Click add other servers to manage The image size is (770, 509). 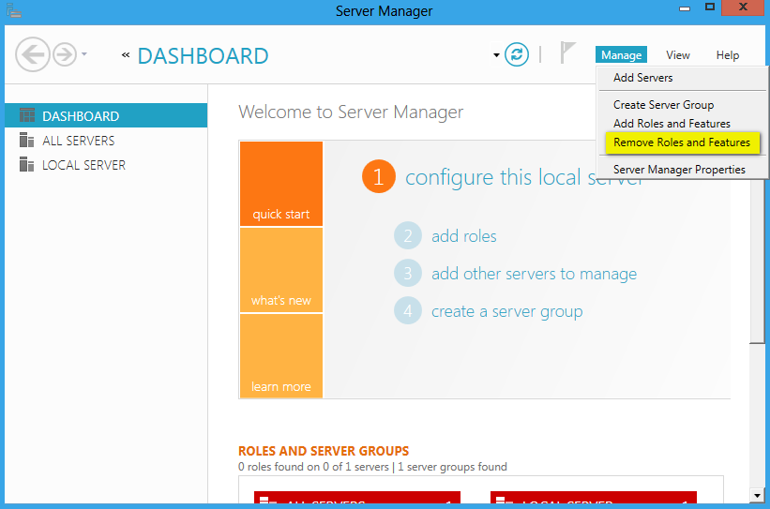535,274
